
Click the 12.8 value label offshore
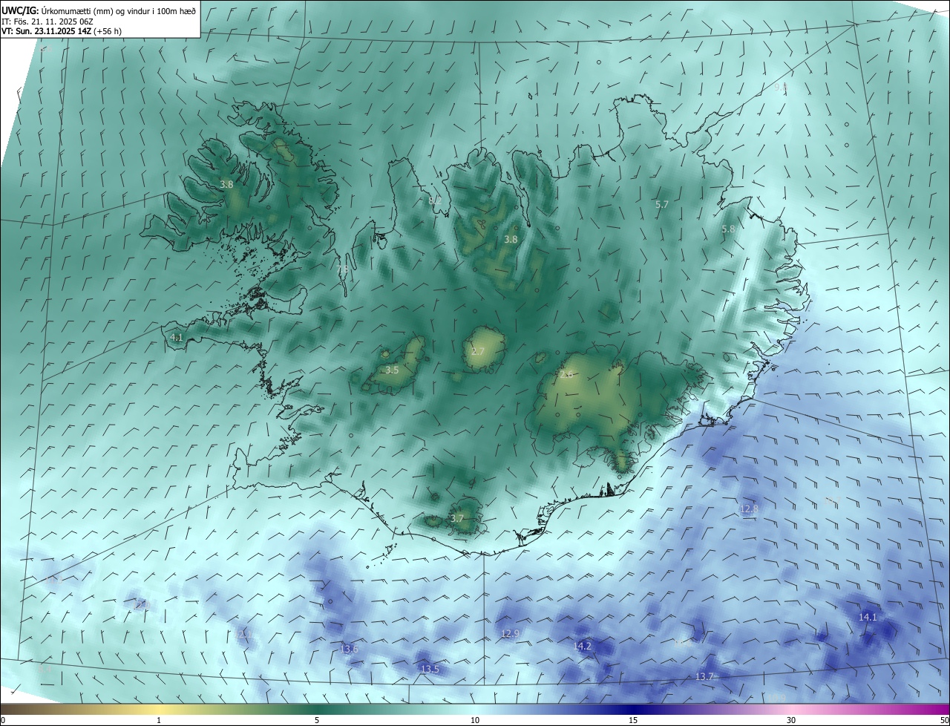pos(750,509)
